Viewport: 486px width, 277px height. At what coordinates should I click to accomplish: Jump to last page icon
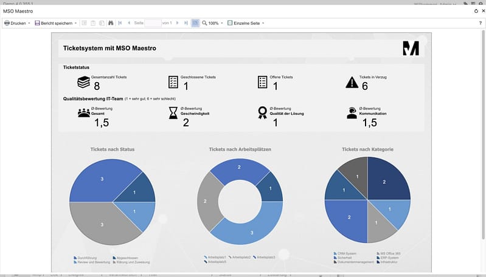(x=186, y=23)
